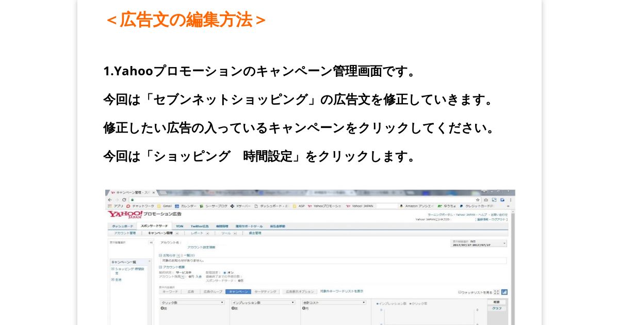Open the ダッシュボード bookmark in bookmarks bar
This screenshot has height=325, width=619.
pos(271,206)
